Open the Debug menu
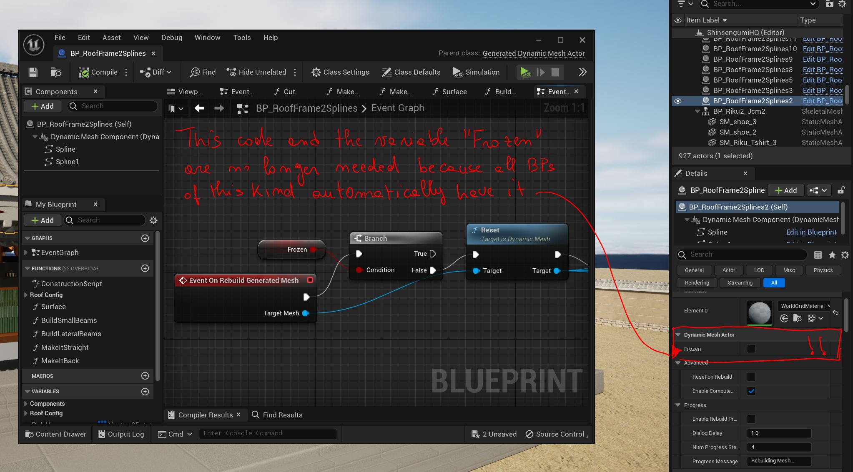Image resolution: width=853 pixels, height=472 pixels. 171,37
